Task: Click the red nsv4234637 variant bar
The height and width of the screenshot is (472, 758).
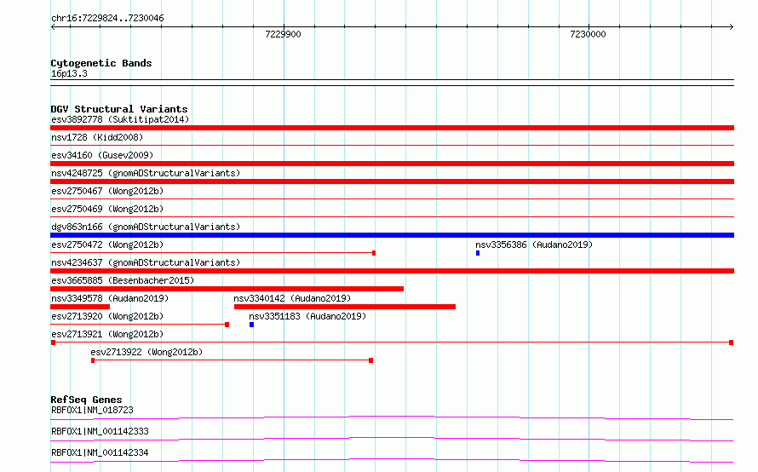Action: 392,271
